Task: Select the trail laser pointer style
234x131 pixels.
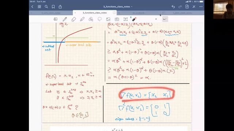Action: tap(165, 19)
